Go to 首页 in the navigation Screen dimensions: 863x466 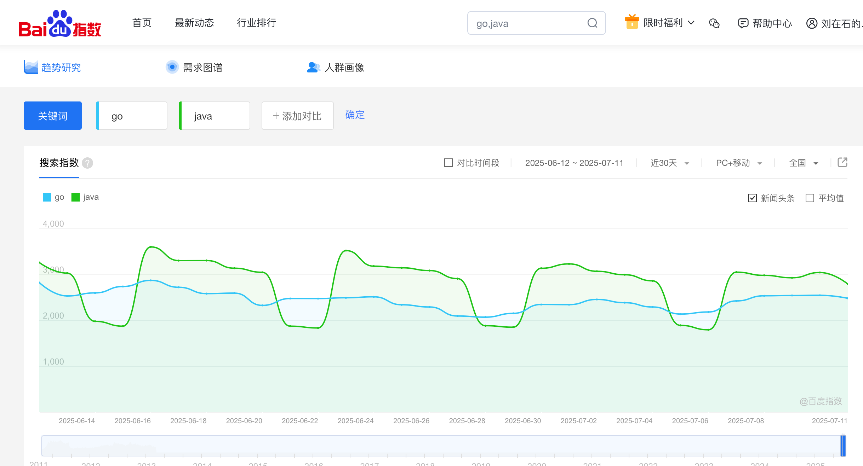[x=142, y=23]
